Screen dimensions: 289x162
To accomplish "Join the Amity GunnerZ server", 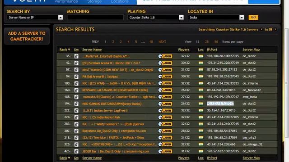I will coord(165,124).
